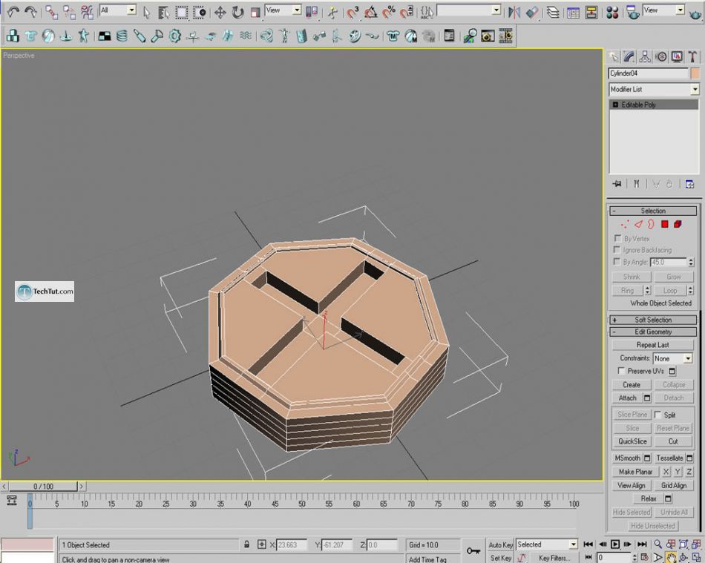Collapse the Edit Geometry rollout

[x=653, y=332]
